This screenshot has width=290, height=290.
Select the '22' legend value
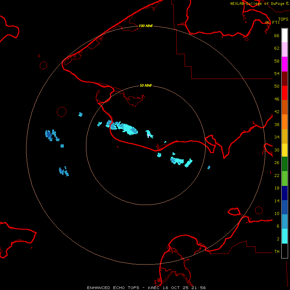277,175
